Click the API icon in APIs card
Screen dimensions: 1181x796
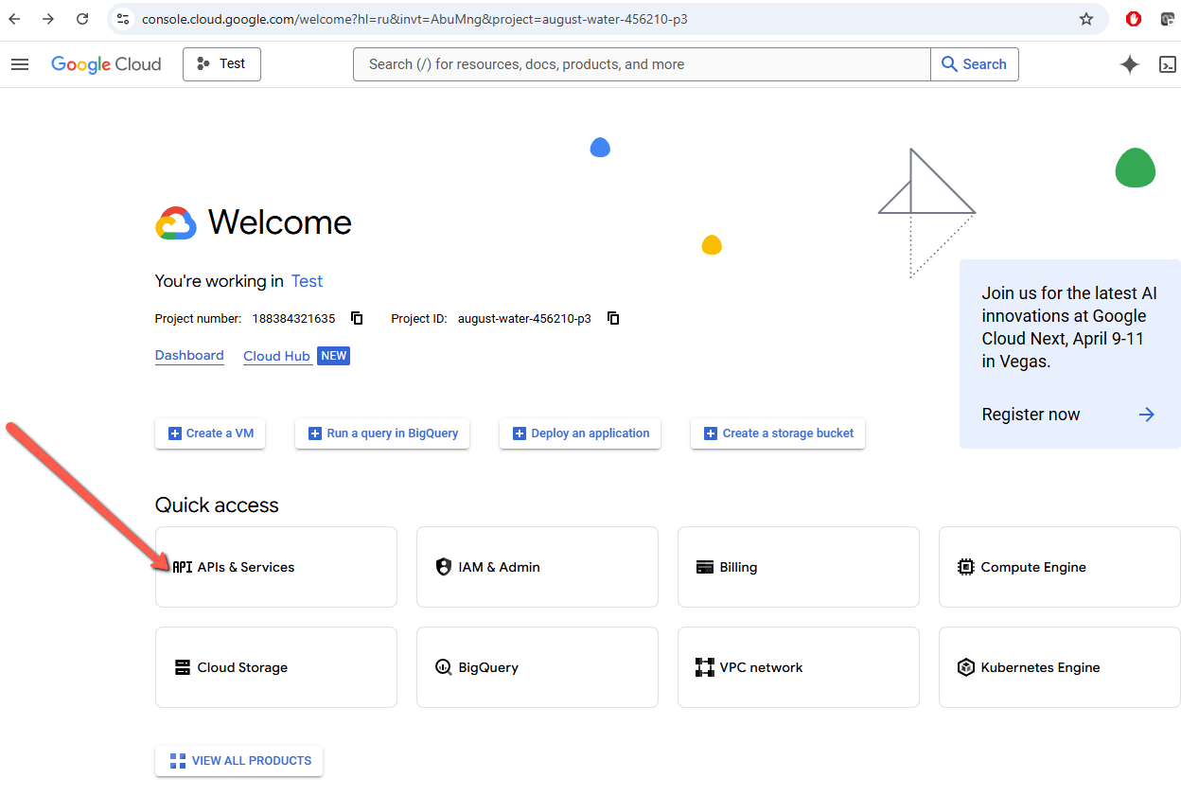click(x=183, y=567)
